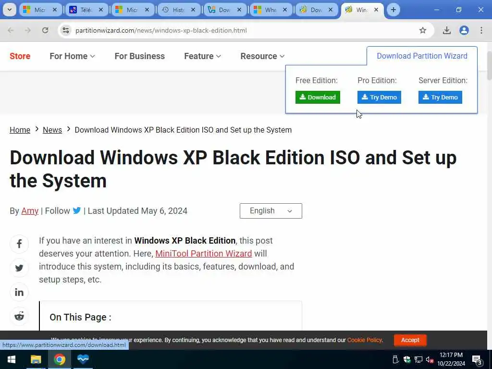This screenshot has height=369, width=492.
Task: Close the Télé tab
Action: [101, 10]
